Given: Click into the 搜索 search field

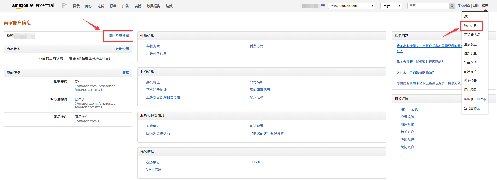Looking at the screenshot, I should coord(428,6).
